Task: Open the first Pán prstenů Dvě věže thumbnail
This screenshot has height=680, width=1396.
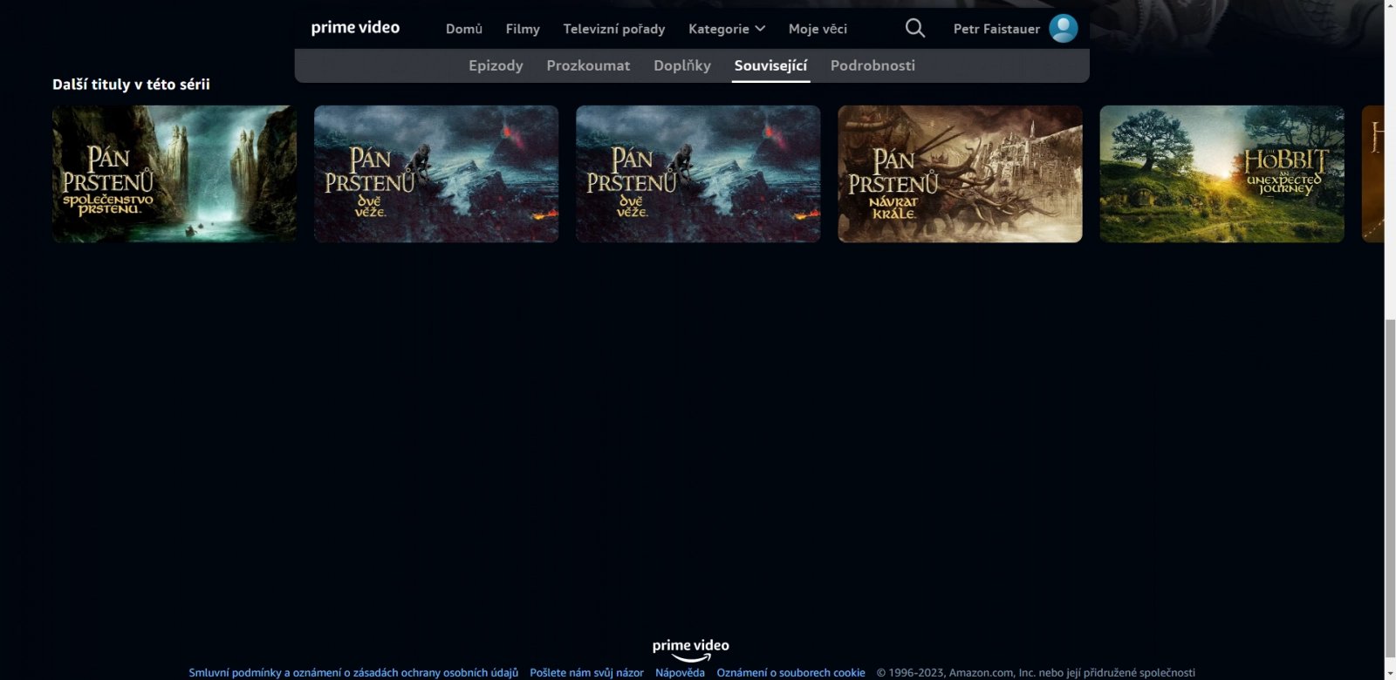Action: 436,173
